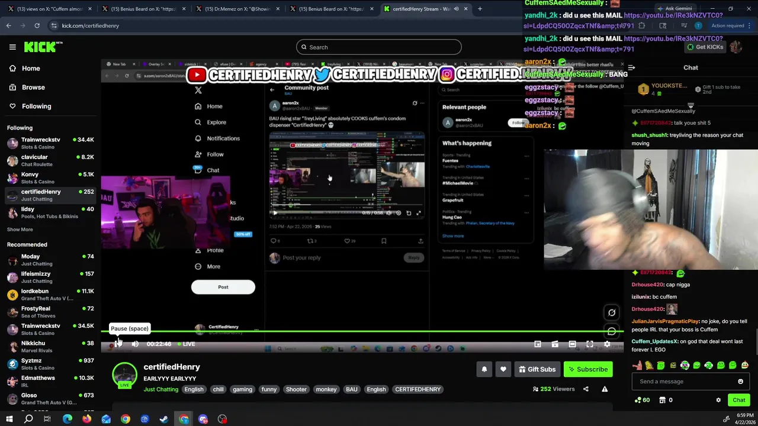The height and width of the screenshot is (426, 758).
Task: Jump to LIVE indicator in player
Action: tap(185, 344)
